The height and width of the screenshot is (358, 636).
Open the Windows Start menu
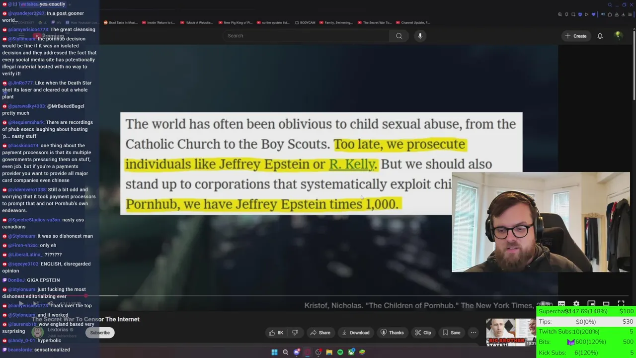tap(274, 352)
